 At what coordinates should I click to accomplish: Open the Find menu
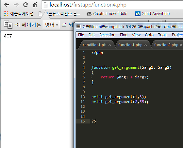click(x=124, y=35)
